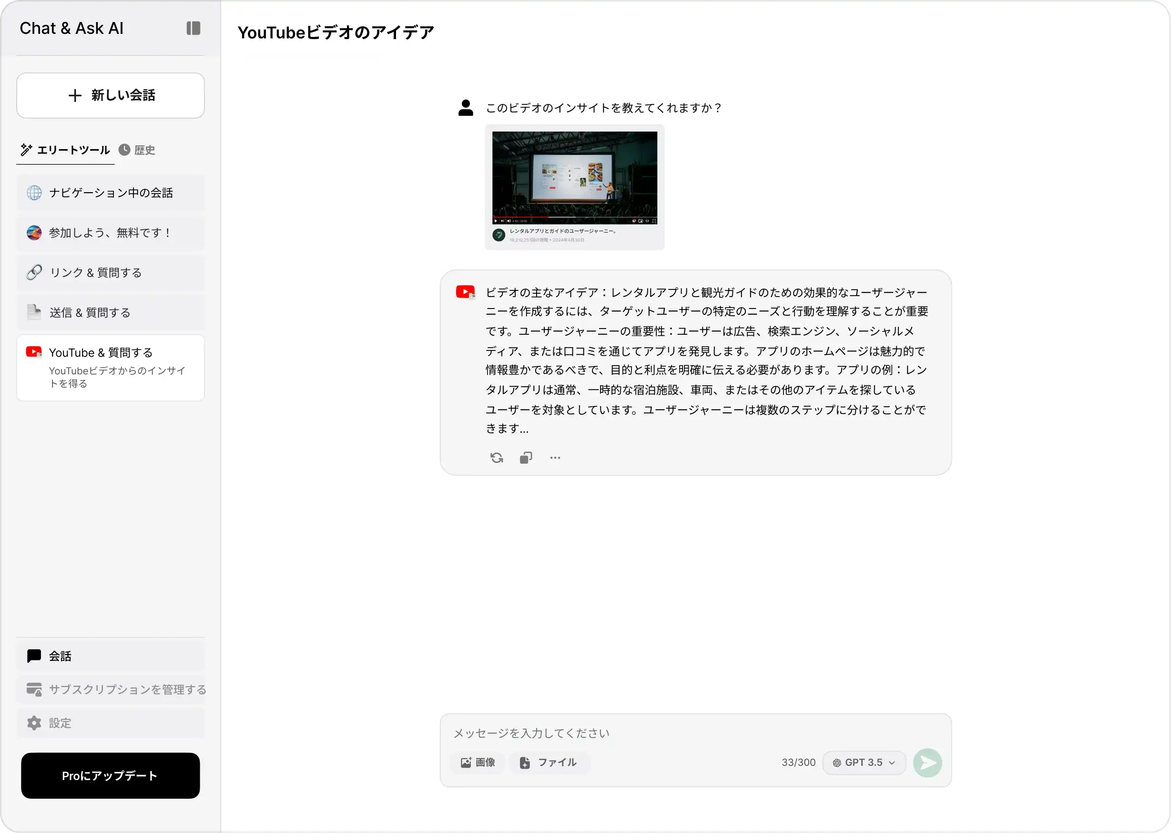Screen dimensions: 1171x833
Task: Start a 新しい会話 new conversation
Action: pyautogui.click(x=110, y=95)
